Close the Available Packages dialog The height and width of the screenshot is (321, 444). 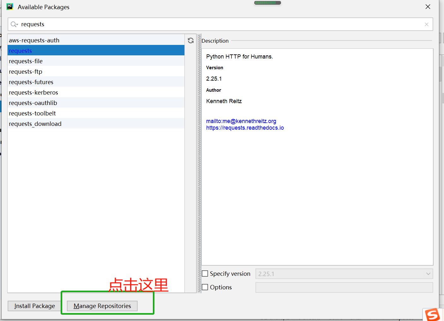(x=428, y=7)
